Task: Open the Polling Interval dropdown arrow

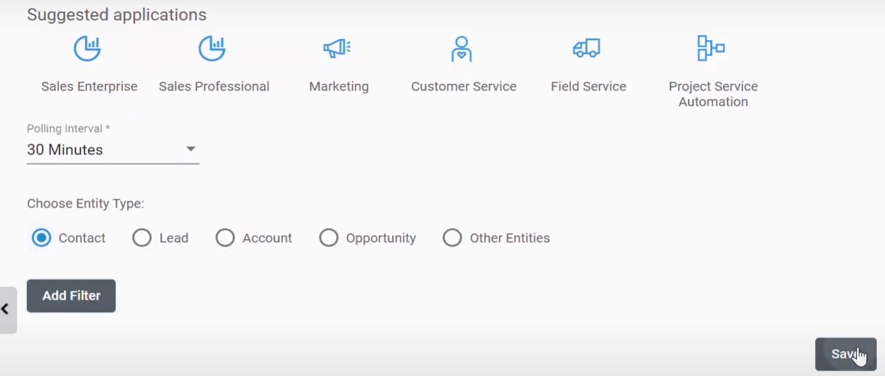Action: [190, 149]
